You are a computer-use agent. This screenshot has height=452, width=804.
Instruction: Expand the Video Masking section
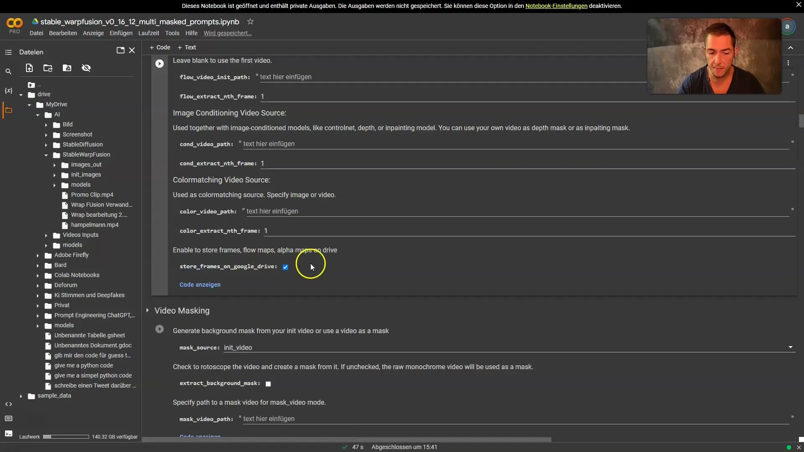[x=147, y=310]
